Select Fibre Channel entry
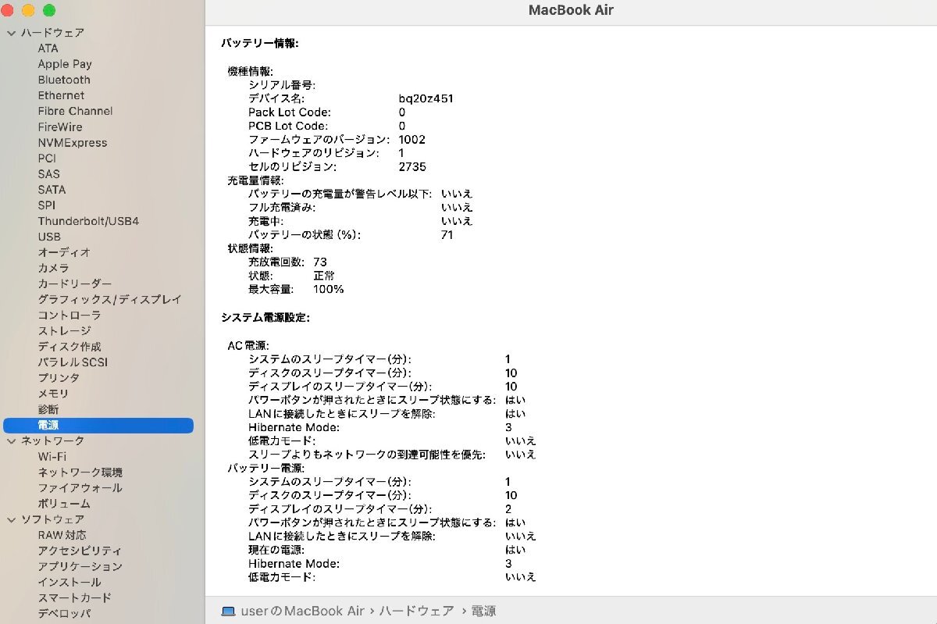This screenshot has height=624, width=937. (75, 111)
